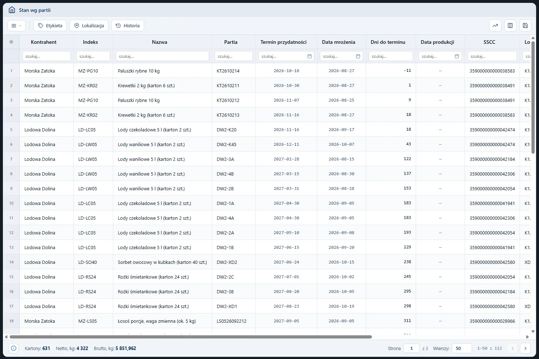Click the Etykieta button
Image resolution: width=539 pixels, height=359 pixels.
pyautogui.click(x=50, y=25)
